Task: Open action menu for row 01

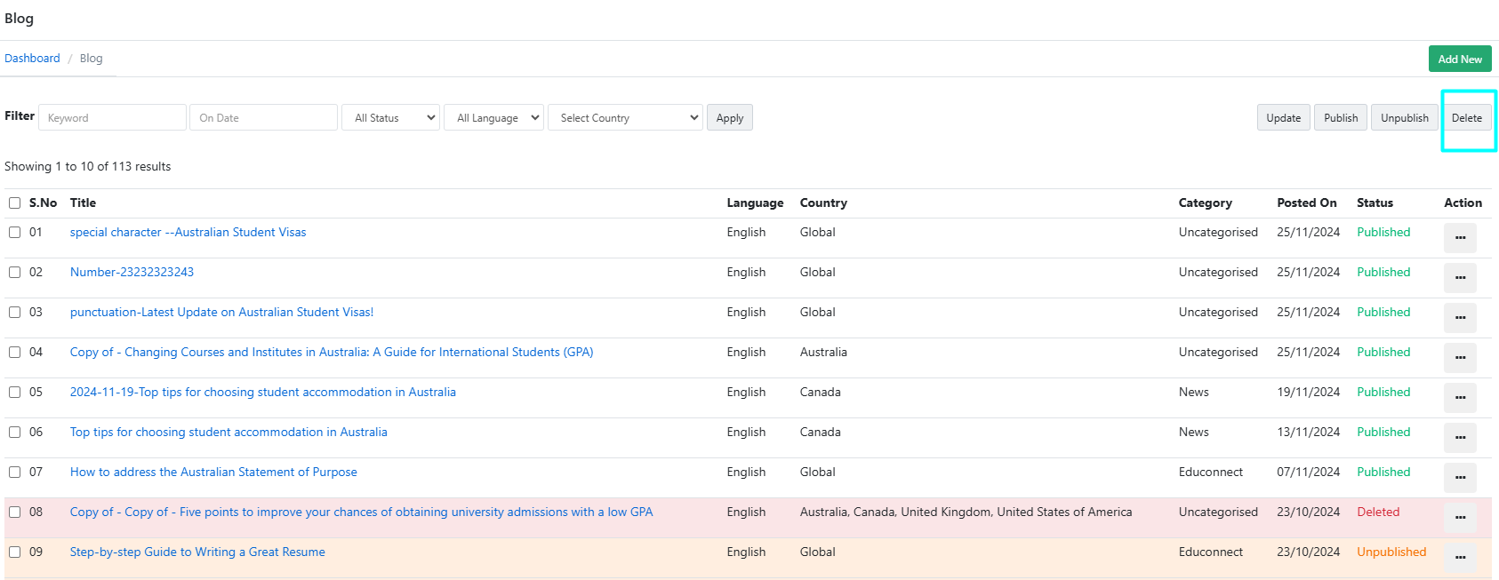Action: [x=1460, y=237]
